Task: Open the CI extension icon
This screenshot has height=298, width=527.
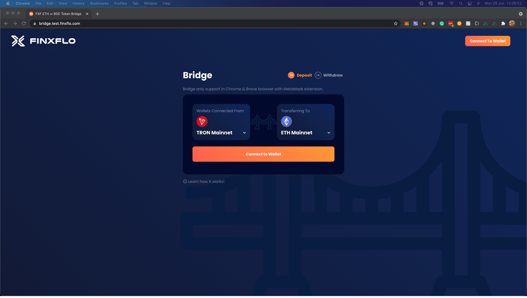Action: 477,23
